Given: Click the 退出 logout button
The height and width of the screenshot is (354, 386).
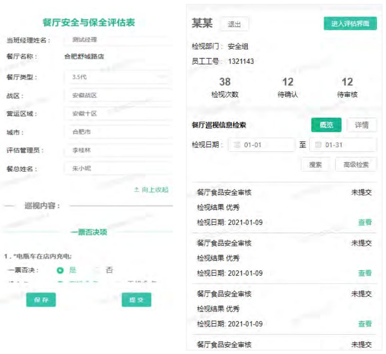Looking at the screenshot, I should coord(234,24).
